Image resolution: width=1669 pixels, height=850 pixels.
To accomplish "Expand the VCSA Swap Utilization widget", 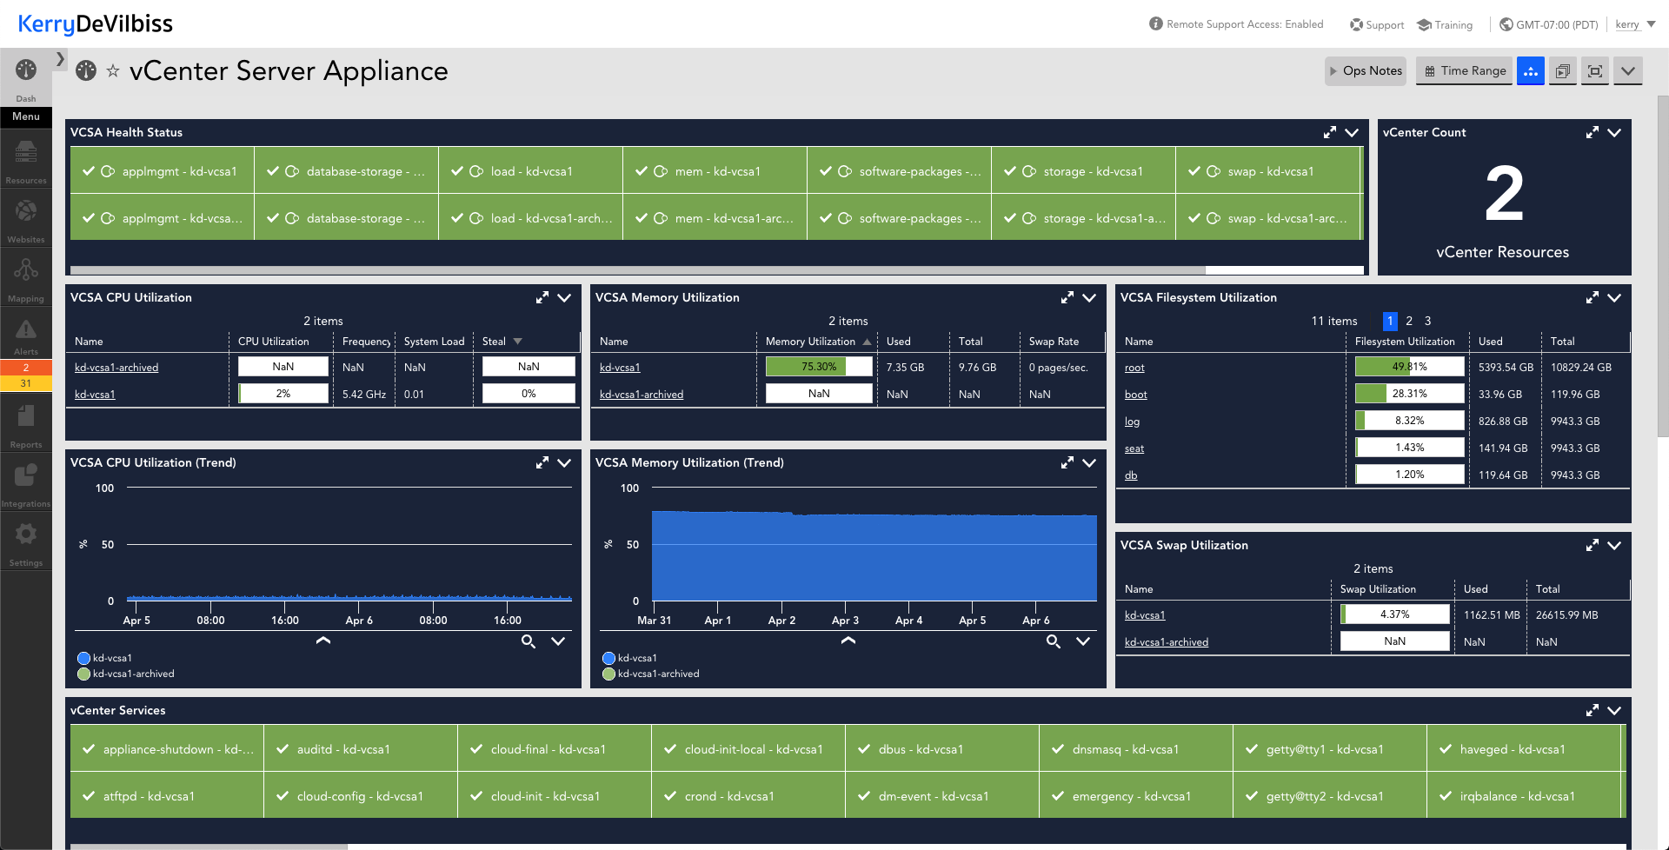I will pos(1593,545).
